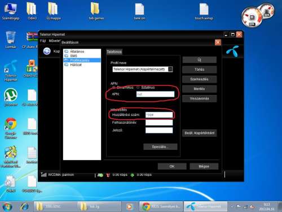
Task: Open the Művelet menu
Action: click(x=54, y=41)
